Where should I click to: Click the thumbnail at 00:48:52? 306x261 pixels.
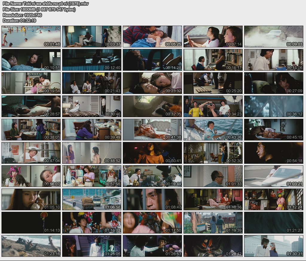pos(92,153)
